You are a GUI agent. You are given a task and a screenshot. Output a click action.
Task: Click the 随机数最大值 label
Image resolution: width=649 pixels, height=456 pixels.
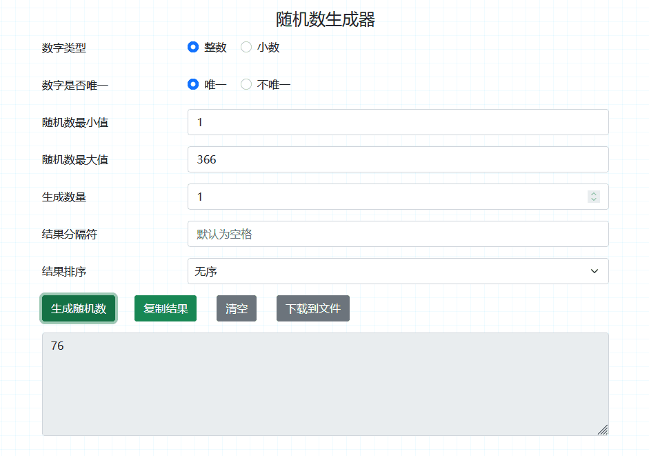(x=75, y=160)
